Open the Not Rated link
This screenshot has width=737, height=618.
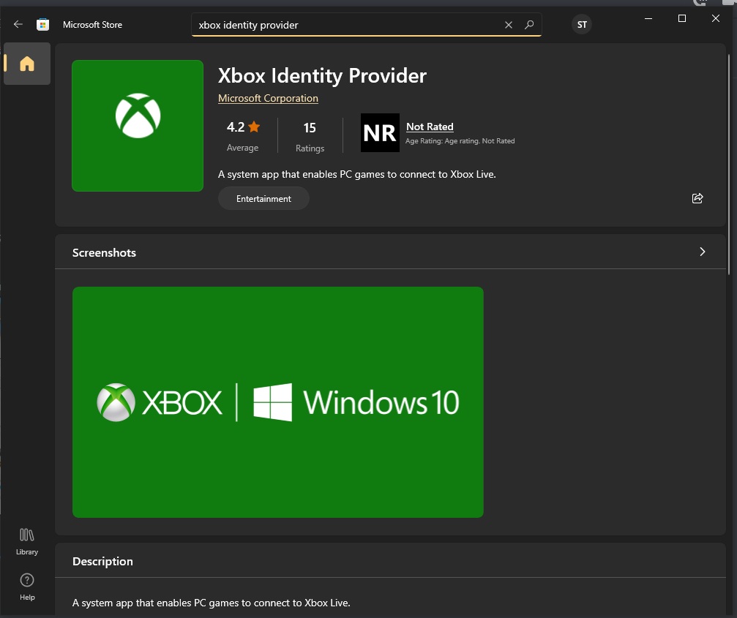coord(430,127)
